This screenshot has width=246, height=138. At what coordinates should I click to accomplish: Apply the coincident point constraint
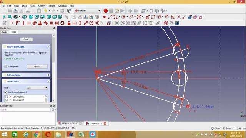click(12, 23)
